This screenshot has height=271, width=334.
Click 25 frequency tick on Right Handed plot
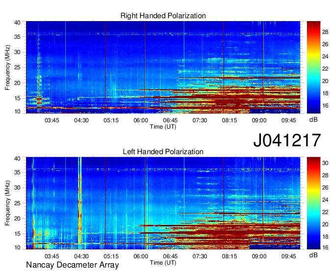pyautogui.click(x=17, y=67)
